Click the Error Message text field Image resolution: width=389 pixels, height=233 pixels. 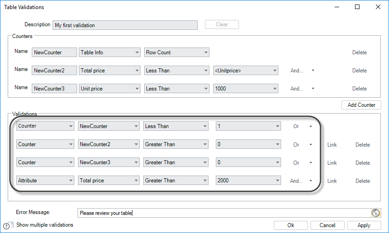pos(224,213)
